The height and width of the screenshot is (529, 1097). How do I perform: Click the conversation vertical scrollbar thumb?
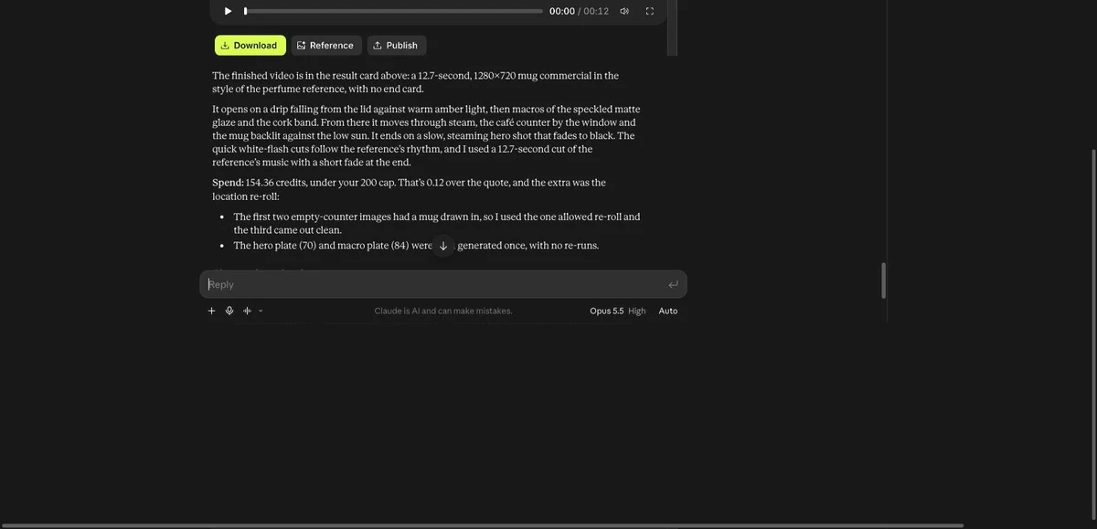tap(883, 280)
